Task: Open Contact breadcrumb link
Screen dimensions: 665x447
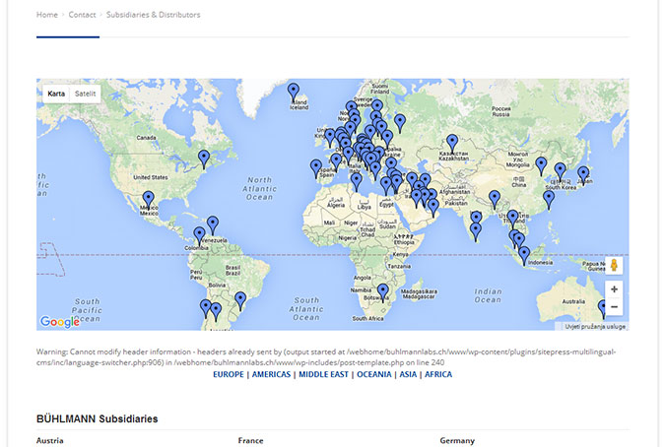Action: 83,15
